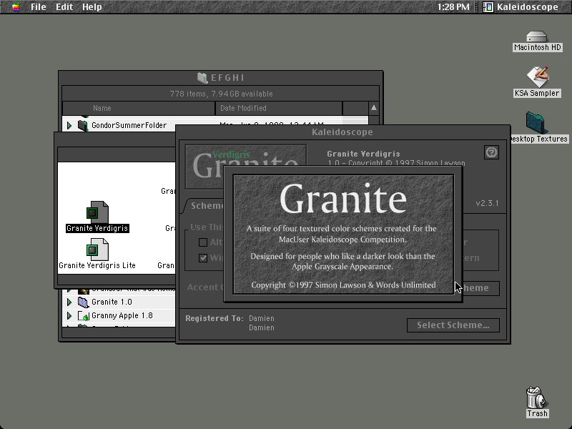Viewport: 572px width, 429px height.
Task: Select the Granite Verdigris scheme file icon
Action: click(x=97, y=212)
